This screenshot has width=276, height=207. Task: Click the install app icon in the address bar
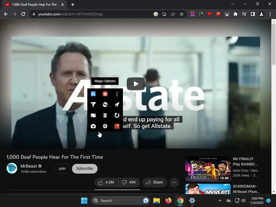[164, 14]
